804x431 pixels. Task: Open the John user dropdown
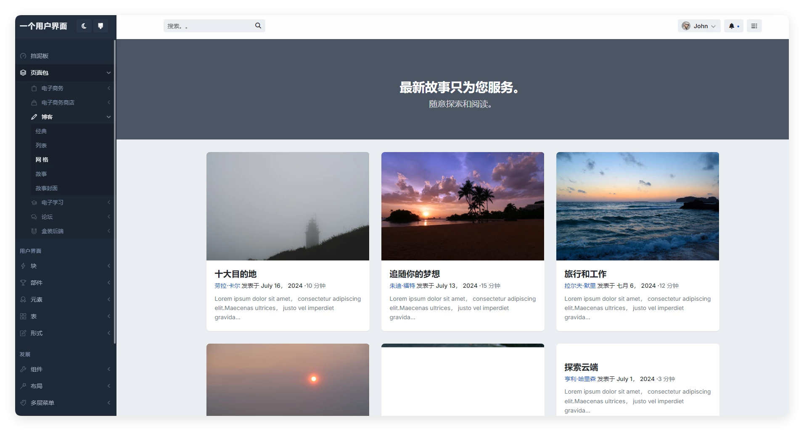click(699, 26)
